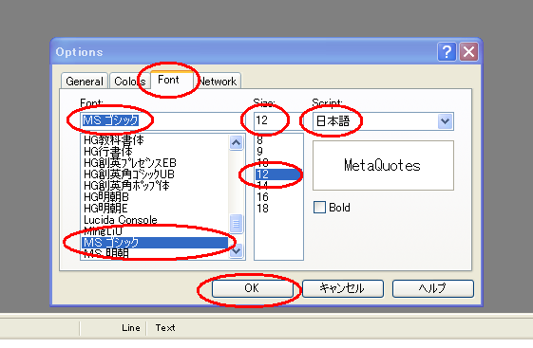Confirm with the OK button
533x348 pixels.
[252, 288]
